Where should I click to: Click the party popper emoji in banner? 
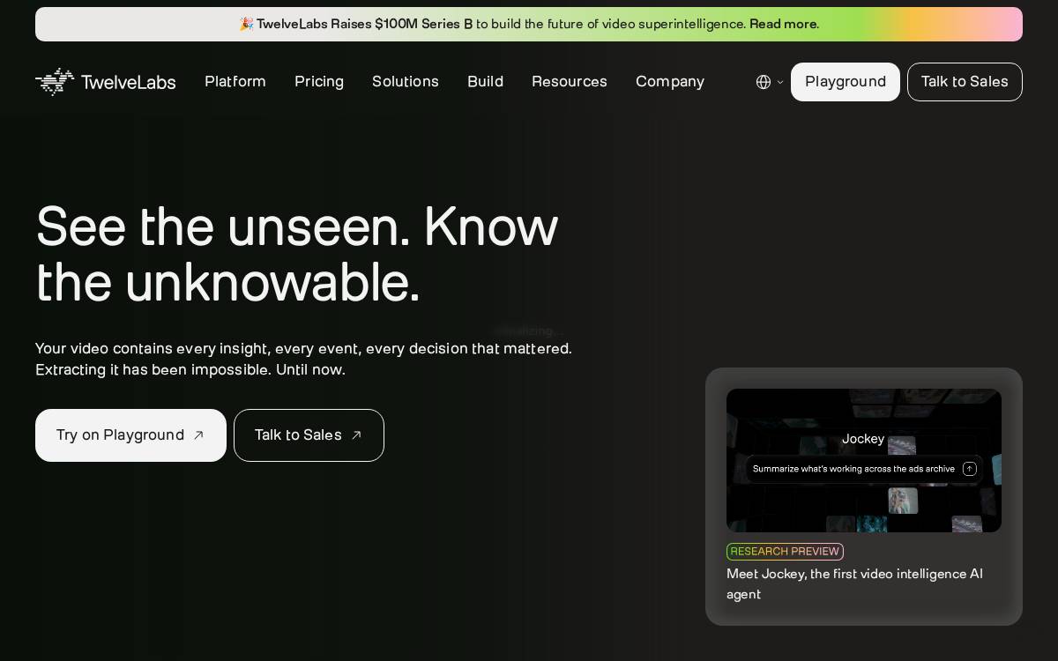coord(246,24)
